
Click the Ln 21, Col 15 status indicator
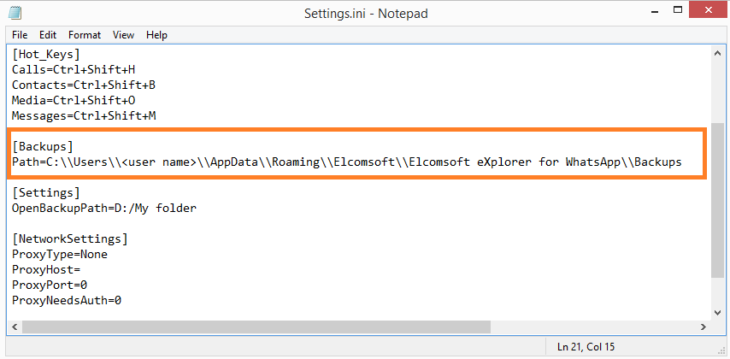pos(586,346)
